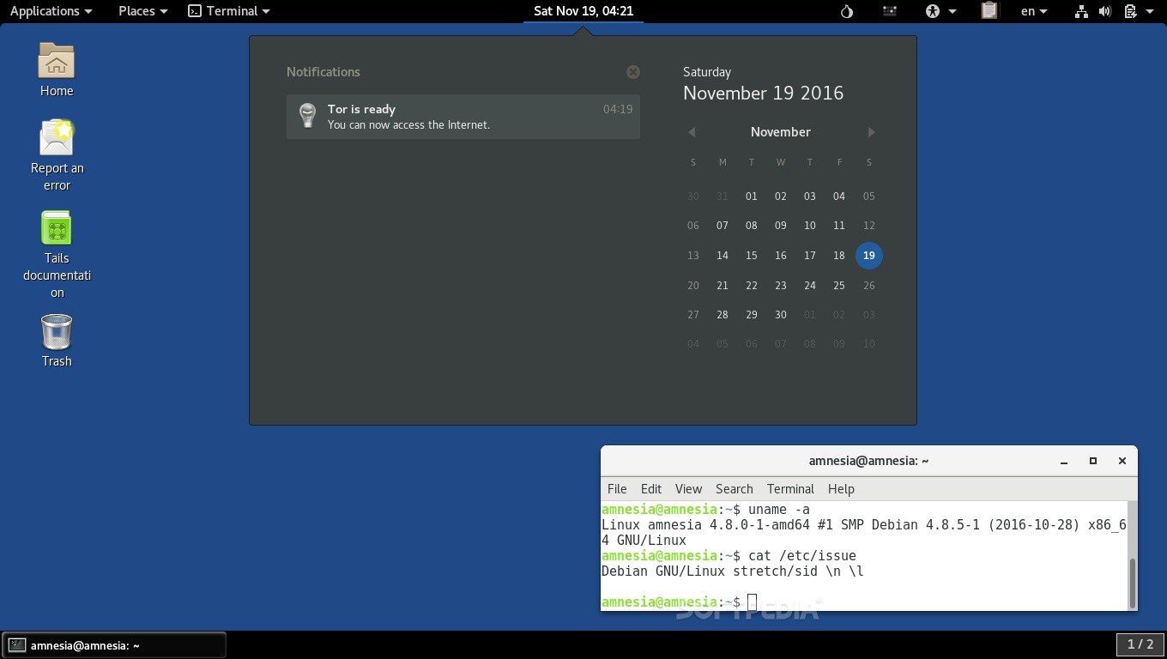This screenshot has height=659, width=1167.
Task: Click the universal access accessibility icon
Action: tap(931, 11)
